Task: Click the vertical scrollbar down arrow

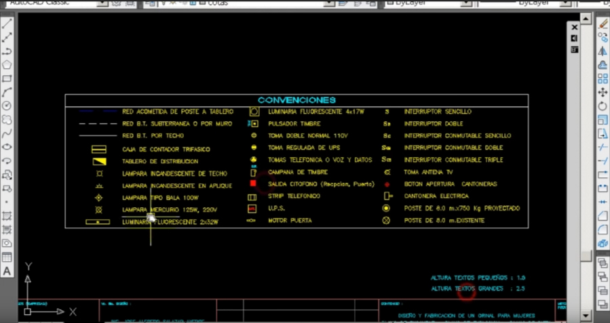Action: point(586,316)
